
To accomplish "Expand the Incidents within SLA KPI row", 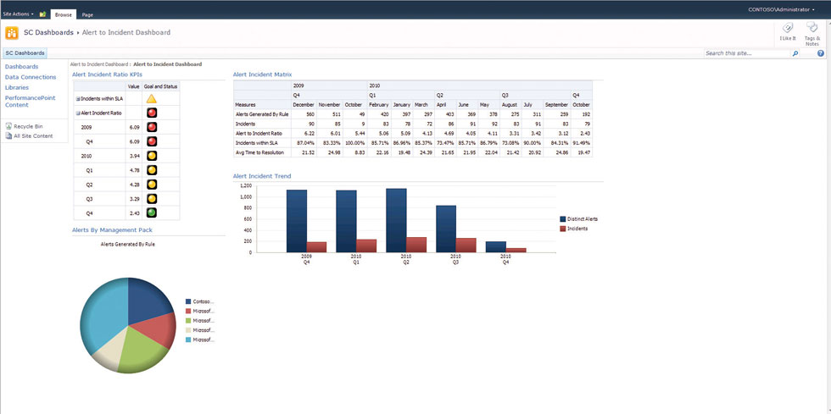I will [78, 98].
